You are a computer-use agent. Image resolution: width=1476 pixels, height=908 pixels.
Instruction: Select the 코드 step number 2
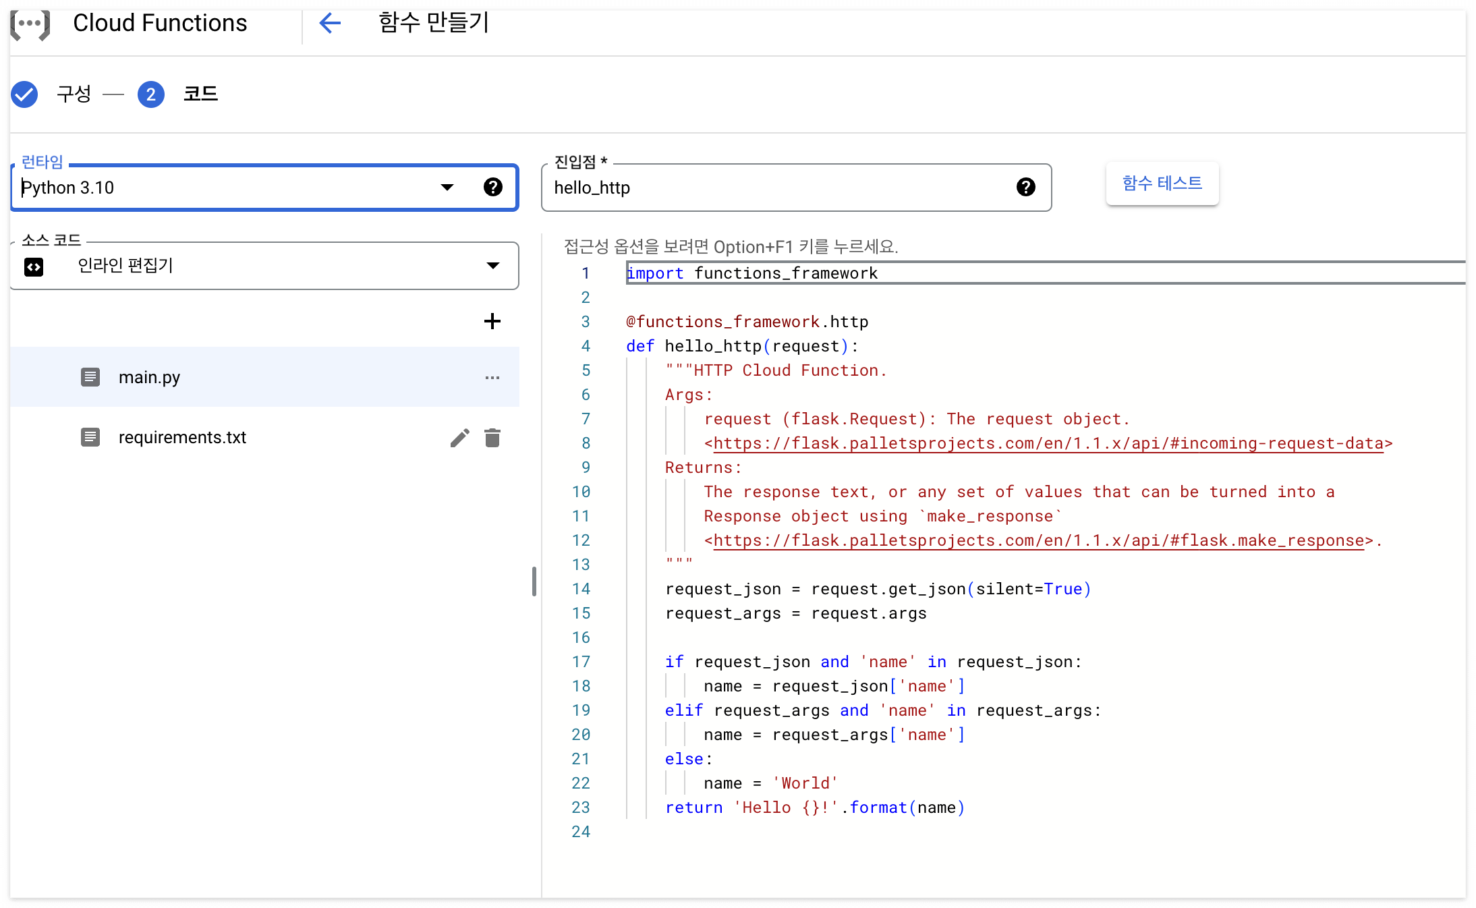tap(151, 94)
